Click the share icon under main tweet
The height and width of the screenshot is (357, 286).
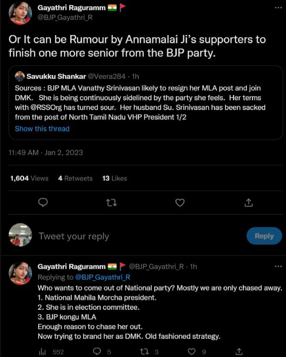(x=248, y=202)
